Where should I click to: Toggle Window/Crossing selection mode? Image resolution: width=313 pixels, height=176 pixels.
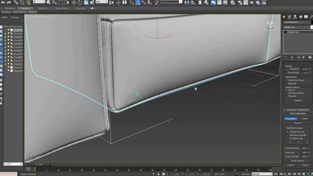67,2
